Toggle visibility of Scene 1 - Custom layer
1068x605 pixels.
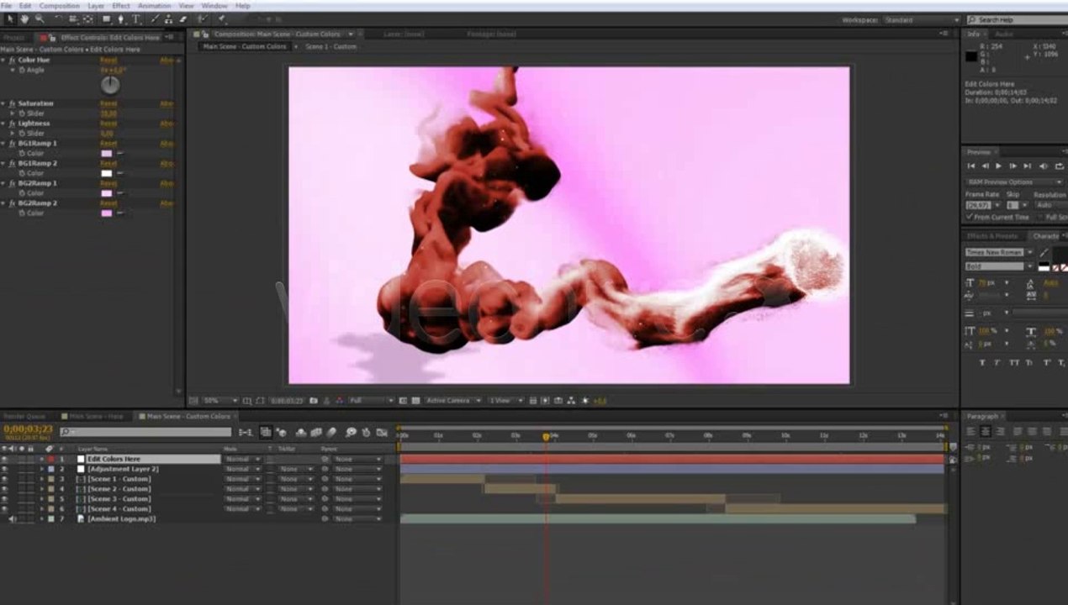click(x=5, y=479)
